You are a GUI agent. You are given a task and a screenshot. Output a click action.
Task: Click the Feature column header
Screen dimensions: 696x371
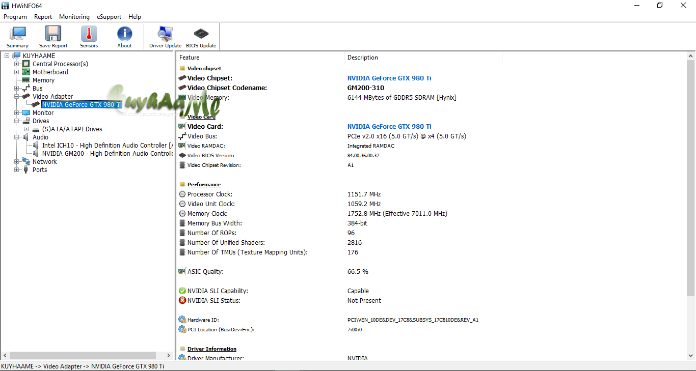260,58
